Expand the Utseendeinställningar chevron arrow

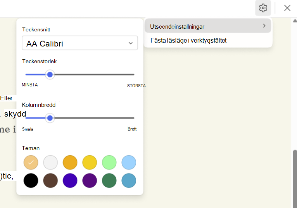click(264, 26)
